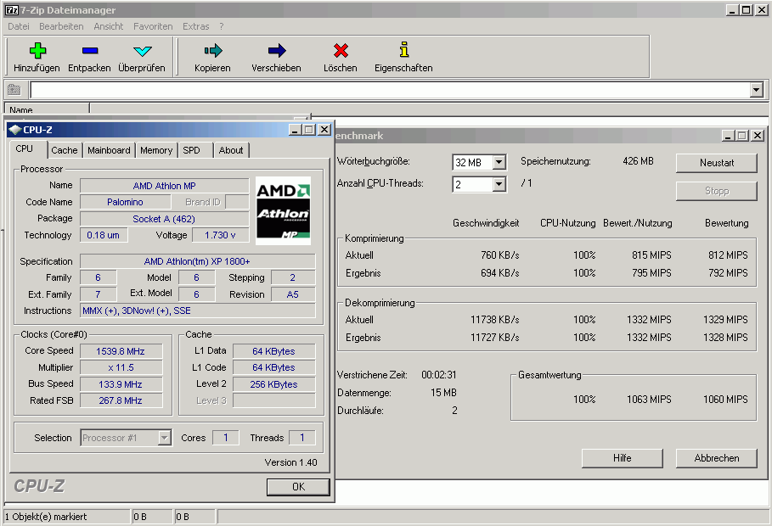Click the Speichernutzung value 426 MB
772x526 pixels.
(x=638, y=161)
